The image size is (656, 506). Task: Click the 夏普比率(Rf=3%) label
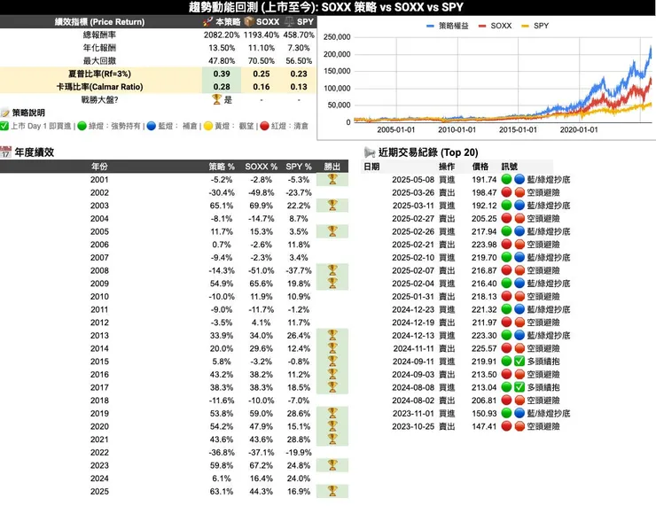click(x=99, y=74)
